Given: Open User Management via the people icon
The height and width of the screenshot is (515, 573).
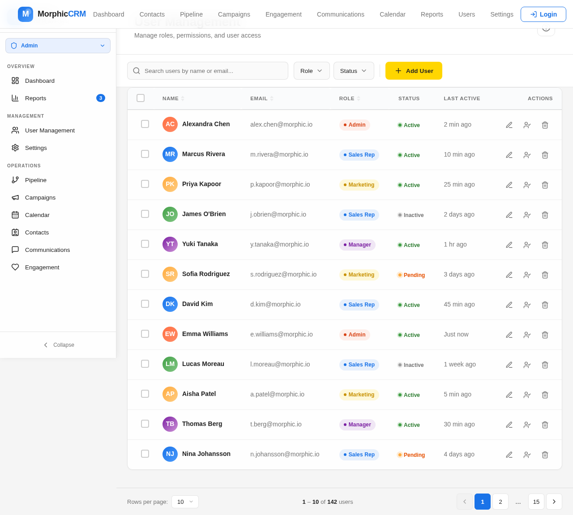Looking at the screenshot, I should point(15,130).
